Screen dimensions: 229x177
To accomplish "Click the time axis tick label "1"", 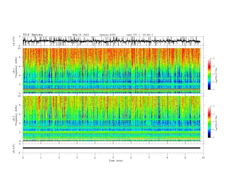I will click(41, 158).
